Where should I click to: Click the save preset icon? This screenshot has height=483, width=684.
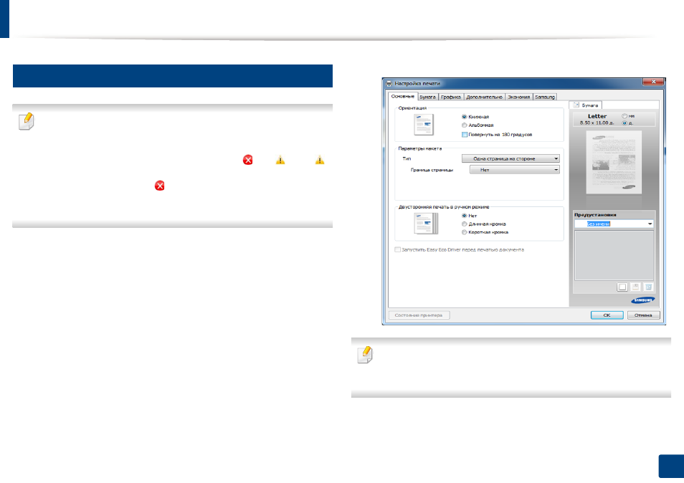tap(635, 287)
